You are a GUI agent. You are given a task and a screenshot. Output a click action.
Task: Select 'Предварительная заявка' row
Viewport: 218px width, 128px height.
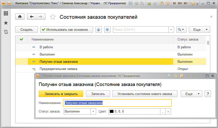click(x=58, y=69)
